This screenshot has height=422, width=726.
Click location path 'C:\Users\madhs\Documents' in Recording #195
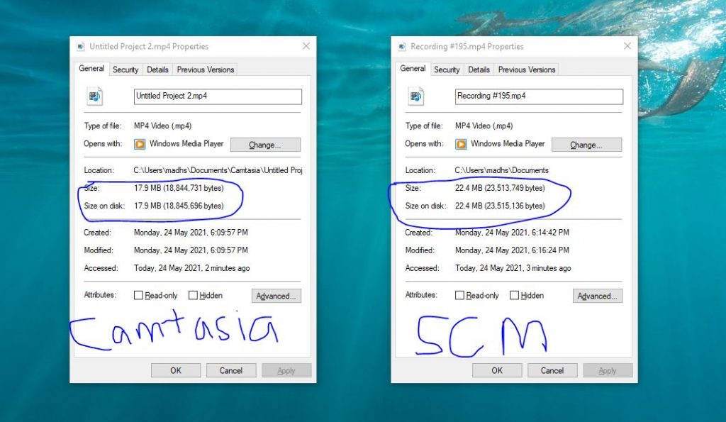(x=501, y=170)
